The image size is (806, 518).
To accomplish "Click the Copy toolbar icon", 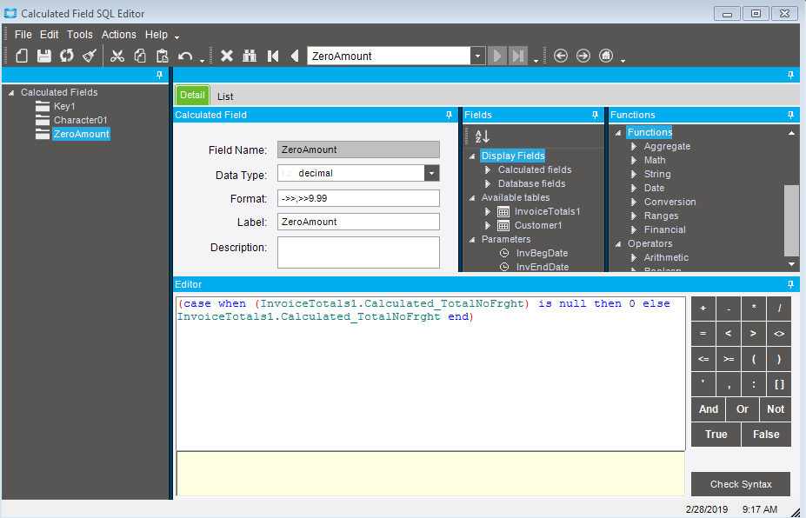I will coord(140,56).
